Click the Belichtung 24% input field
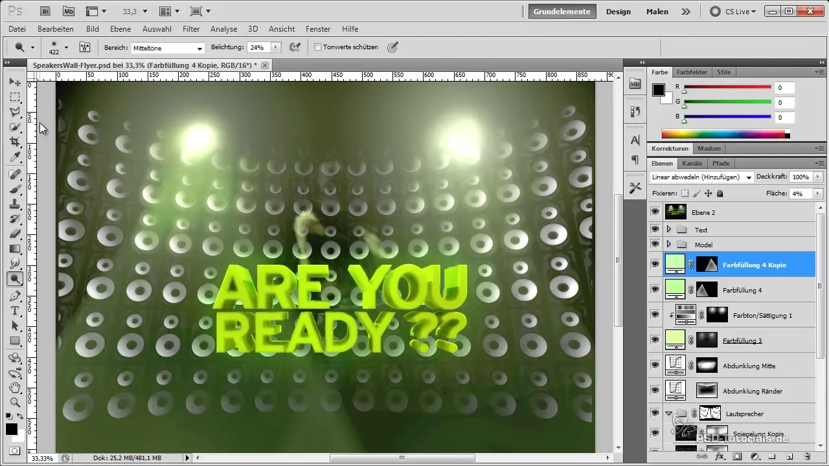Image resolution: width=829 pixels, height=466 pixels. click(259, 47)
